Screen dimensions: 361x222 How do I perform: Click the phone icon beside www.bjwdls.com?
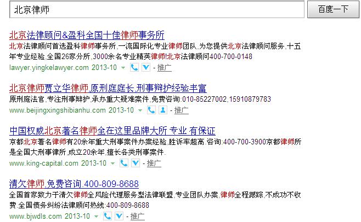tap(108, 217)
